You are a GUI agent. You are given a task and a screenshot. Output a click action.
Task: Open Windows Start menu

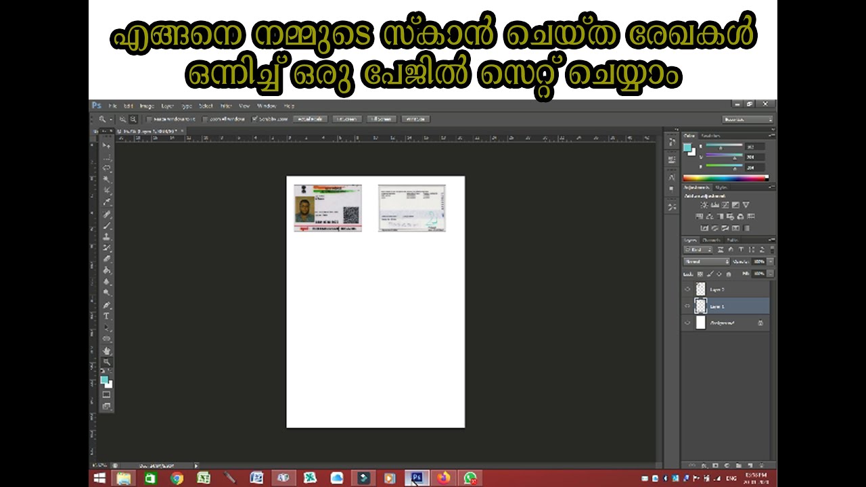[x=99, y=478]
